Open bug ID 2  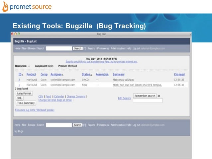point(19,80)
